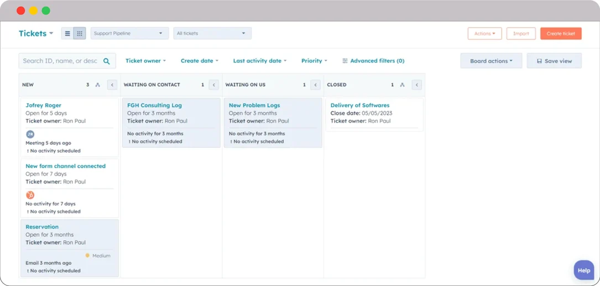Click 'No activity for 7 days' text

point(50,204)
